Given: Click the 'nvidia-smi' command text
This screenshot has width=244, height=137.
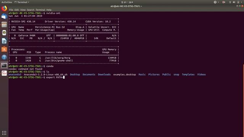Looking at the screenshot, I should pyautogui.click(x=53, y=13).
